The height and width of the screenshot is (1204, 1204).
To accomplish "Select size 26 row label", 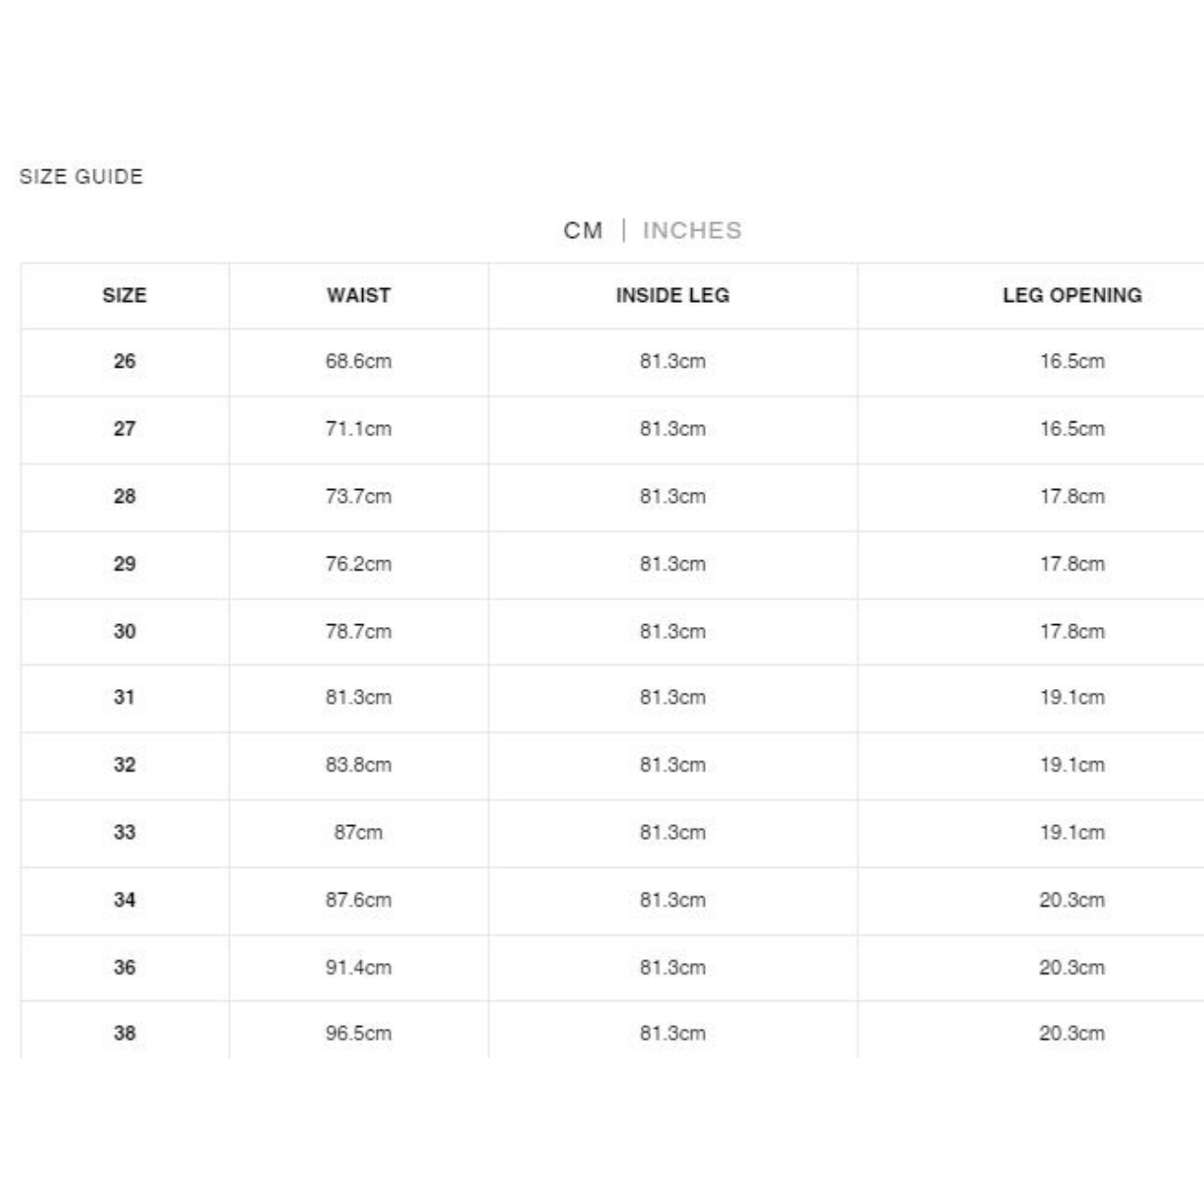I will click(x=124, y=361).
